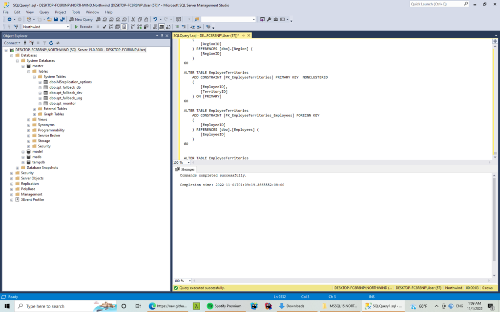Expand the msdb database node

(23, 157)
